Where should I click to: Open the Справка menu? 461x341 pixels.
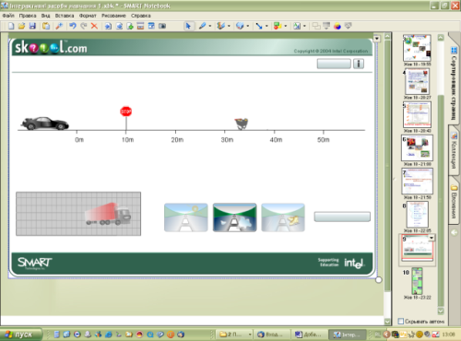[141, 16]
